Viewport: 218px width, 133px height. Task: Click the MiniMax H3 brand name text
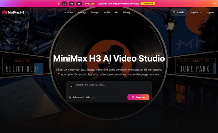pyautogui.click(x=16, y=12)
